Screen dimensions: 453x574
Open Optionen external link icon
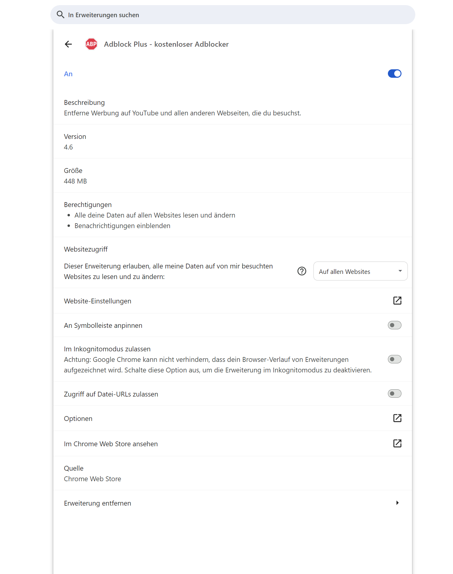tap(397, 418)
